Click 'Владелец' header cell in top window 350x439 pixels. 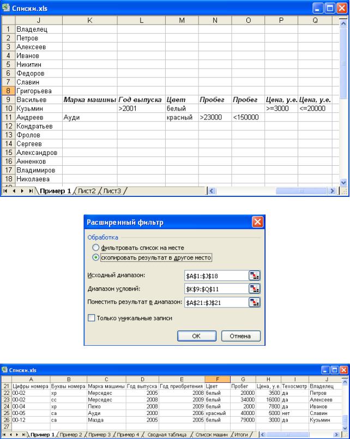click(39, 29)
